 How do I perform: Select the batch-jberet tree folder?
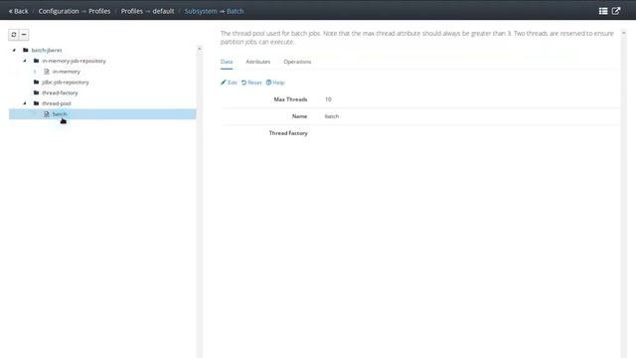coord(47,50)
